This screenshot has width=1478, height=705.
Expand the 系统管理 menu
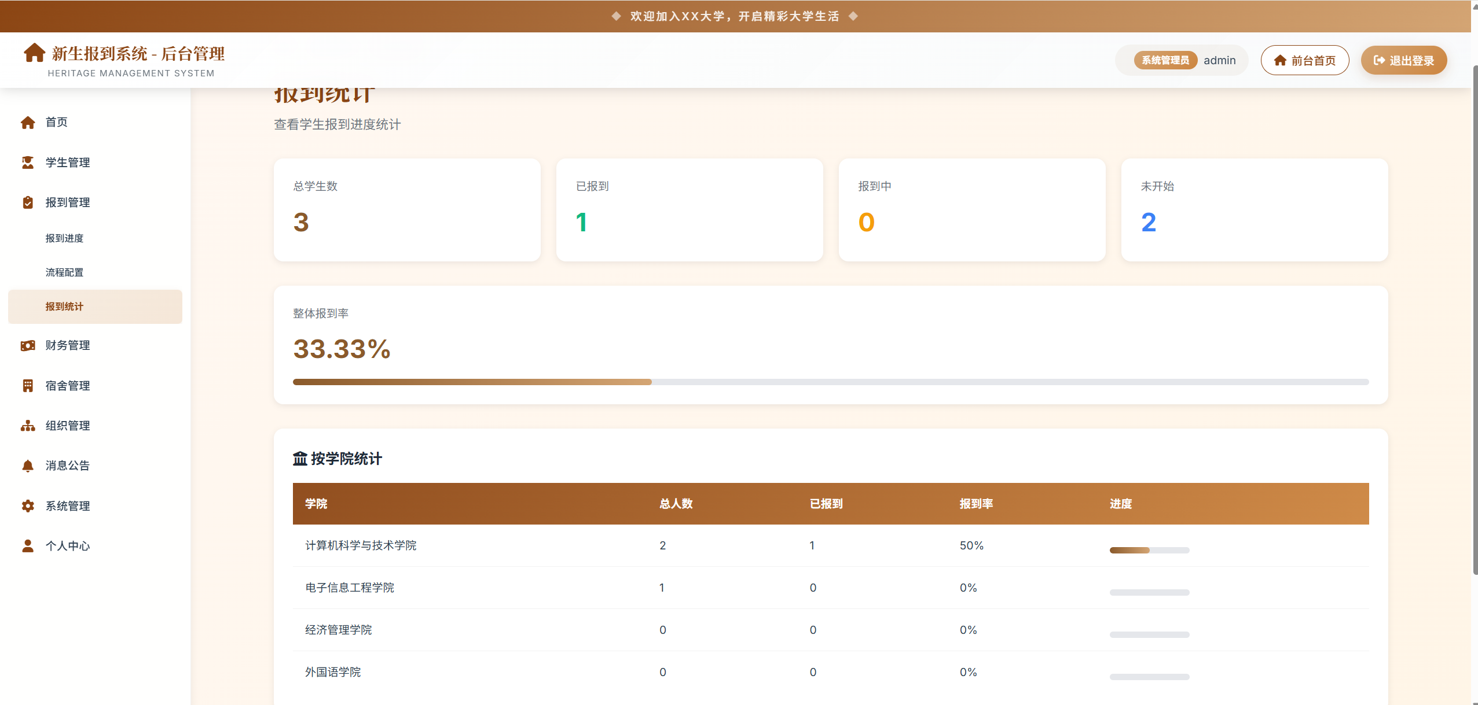pos(68,506)
